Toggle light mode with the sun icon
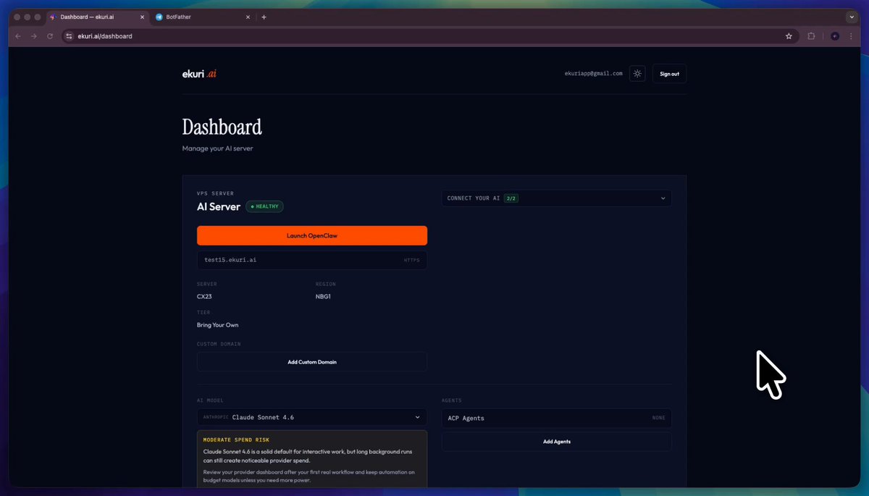 (637, 73)
